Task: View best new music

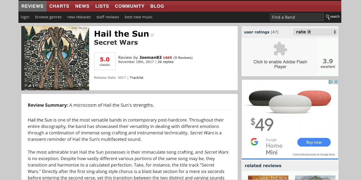Action: (x=138, y=17)
